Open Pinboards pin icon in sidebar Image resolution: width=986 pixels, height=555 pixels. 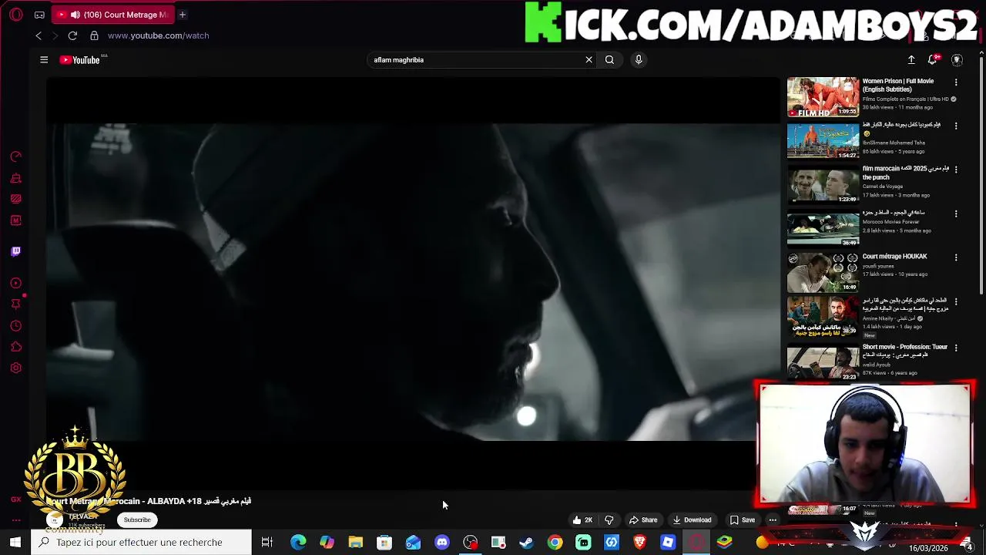coord(16,304)
